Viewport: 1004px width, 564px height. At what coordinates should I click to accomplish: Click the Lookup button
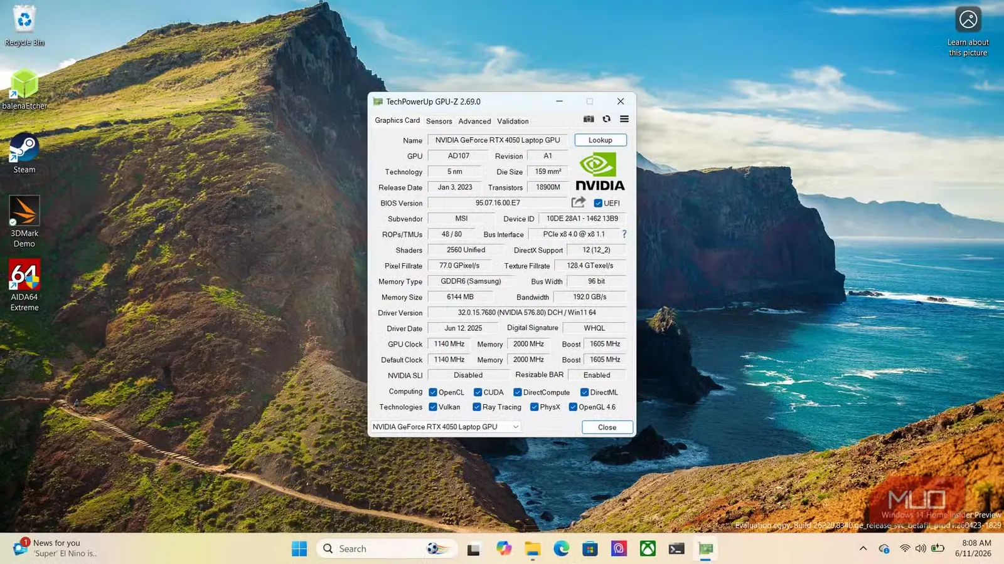601,140
